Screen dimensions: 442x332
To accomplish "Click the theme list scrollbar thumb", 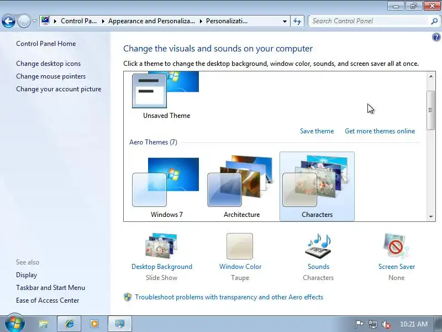I will point(431,110).
